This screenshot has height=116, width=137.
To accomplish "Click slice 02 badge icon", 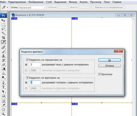I will 76,19.
